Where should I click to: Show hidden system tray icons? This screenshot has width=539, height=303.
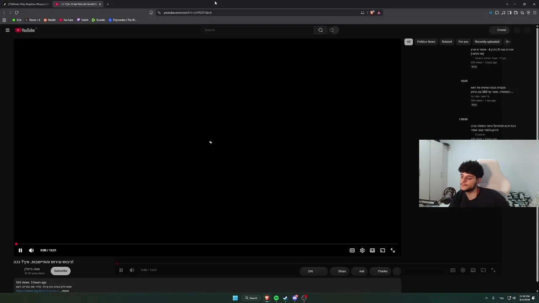pyautogui.click(x=486, y=298)
